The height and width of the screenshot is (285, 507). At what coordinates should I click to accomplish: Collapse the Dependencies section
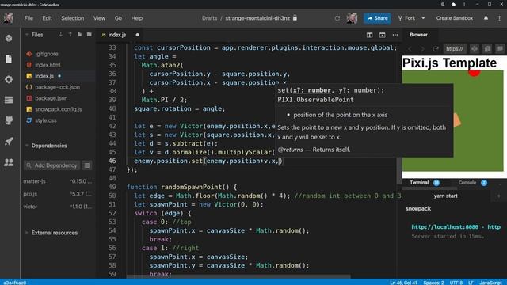[27, 146]
